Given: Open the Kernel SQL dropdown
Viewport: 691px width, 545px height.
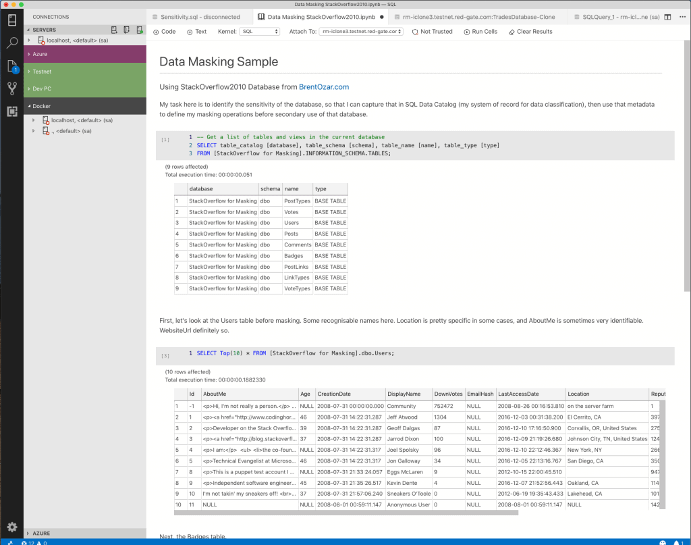Looking at the screenshot, I should [x=259, y=32].
